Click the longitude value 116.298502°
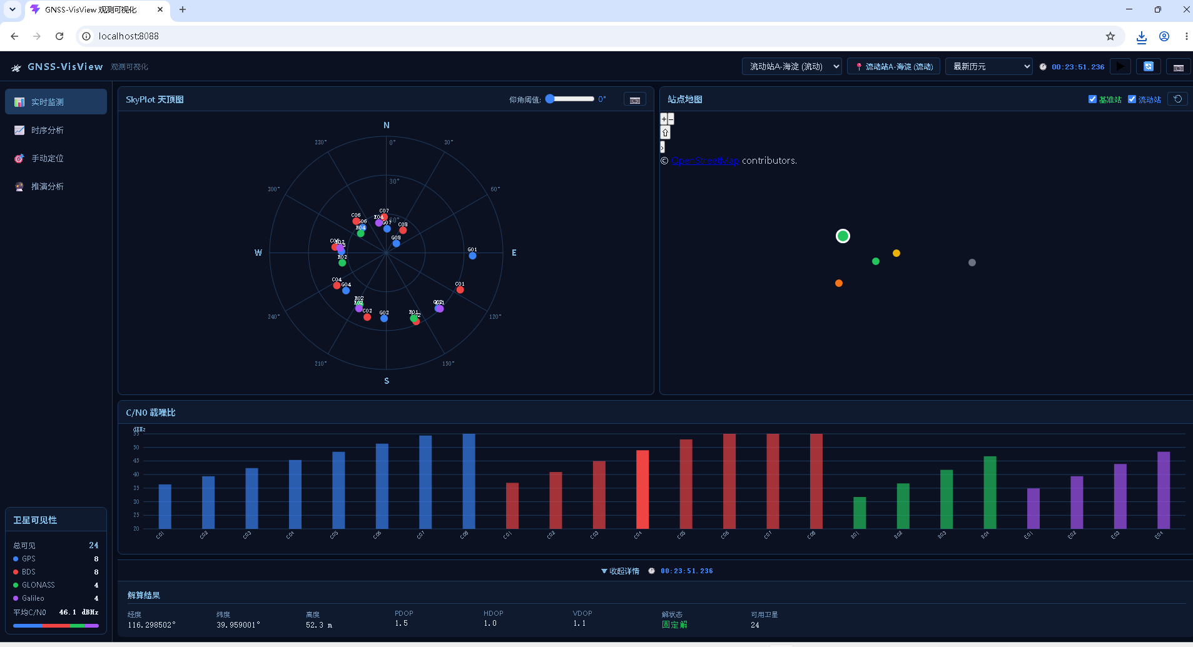Viewport: 1193px width, 647px height. click(151, 625)
